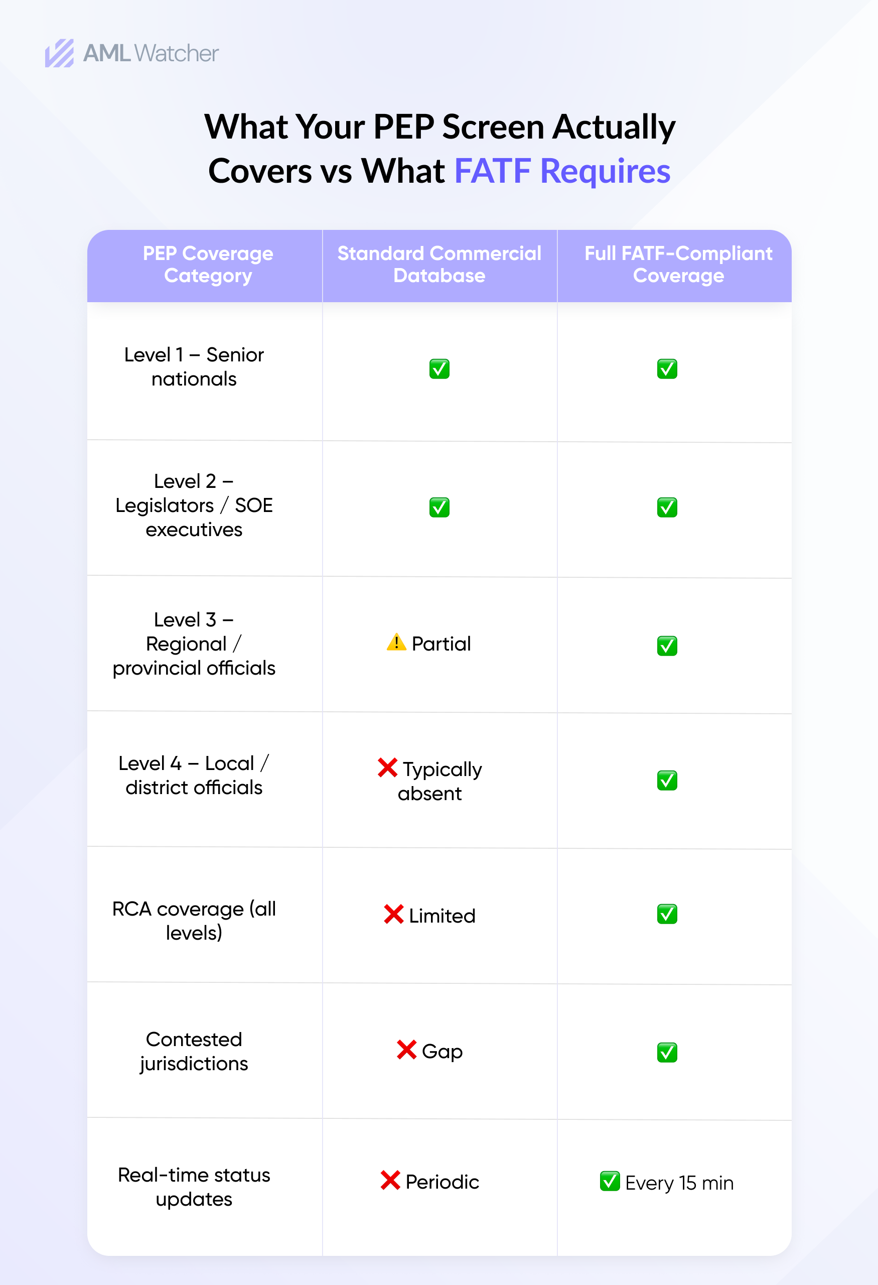Click Level 1 checkmark under Standard Commercial Database
This screenshot has width=878, height=1285.
point(440,369)
